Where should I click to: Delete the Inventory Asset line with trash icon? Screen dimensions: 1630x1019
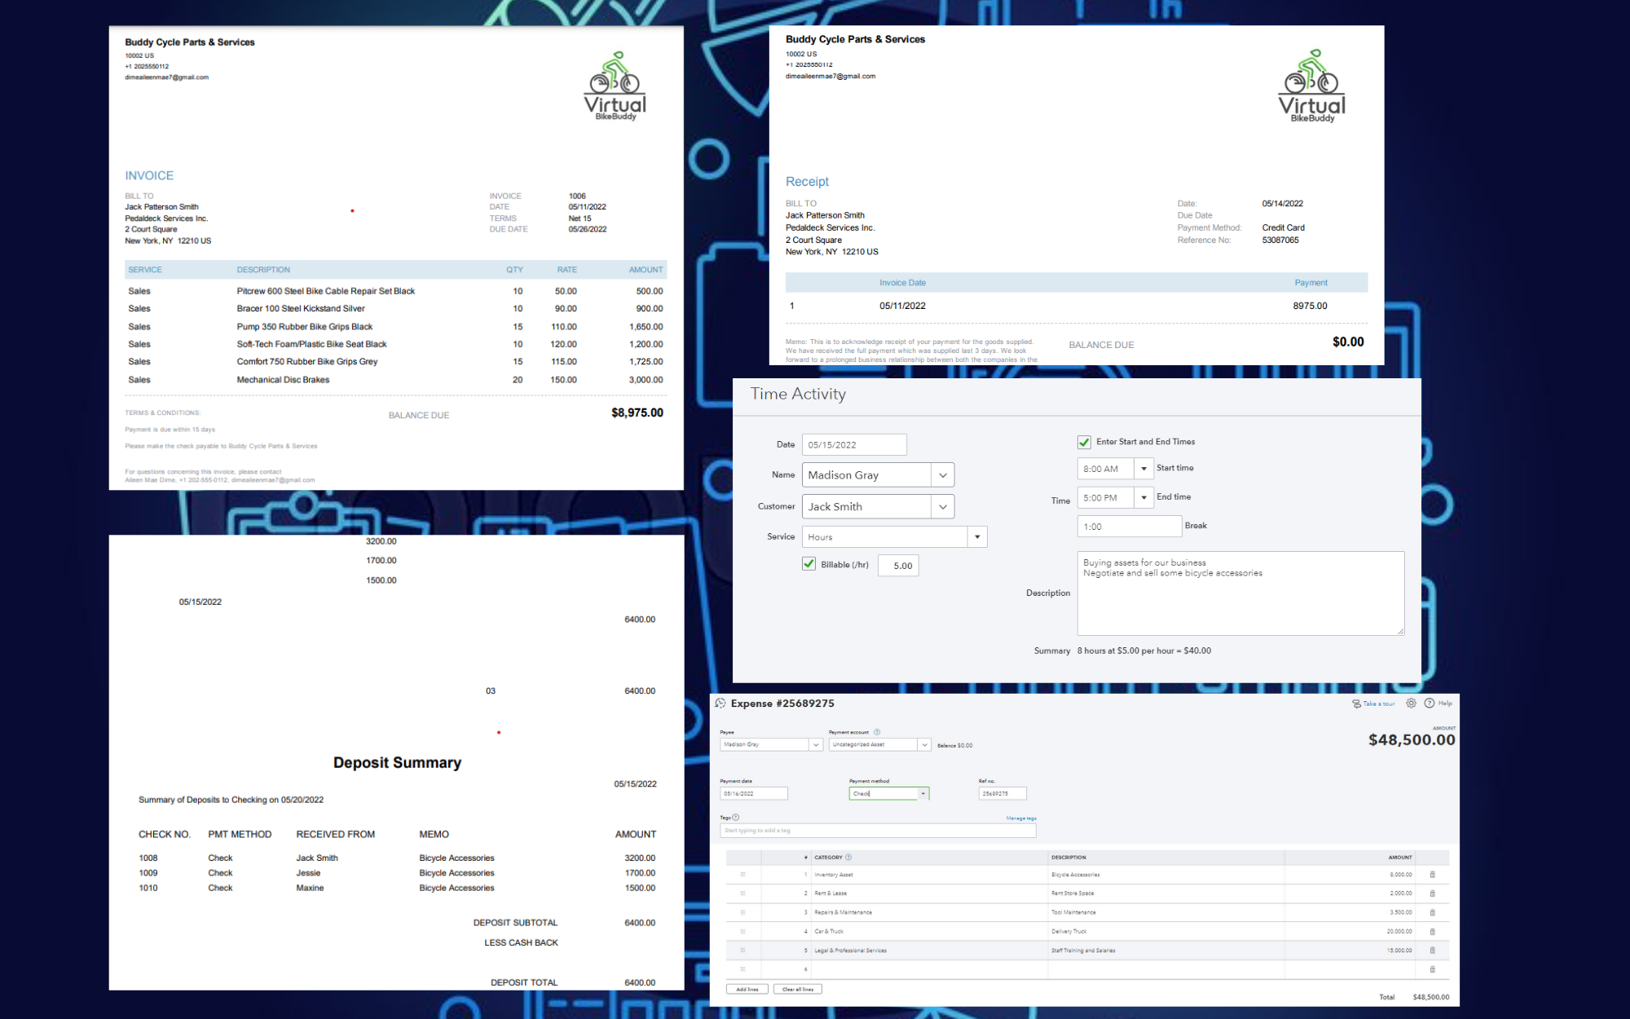[x=1432, y=875]
